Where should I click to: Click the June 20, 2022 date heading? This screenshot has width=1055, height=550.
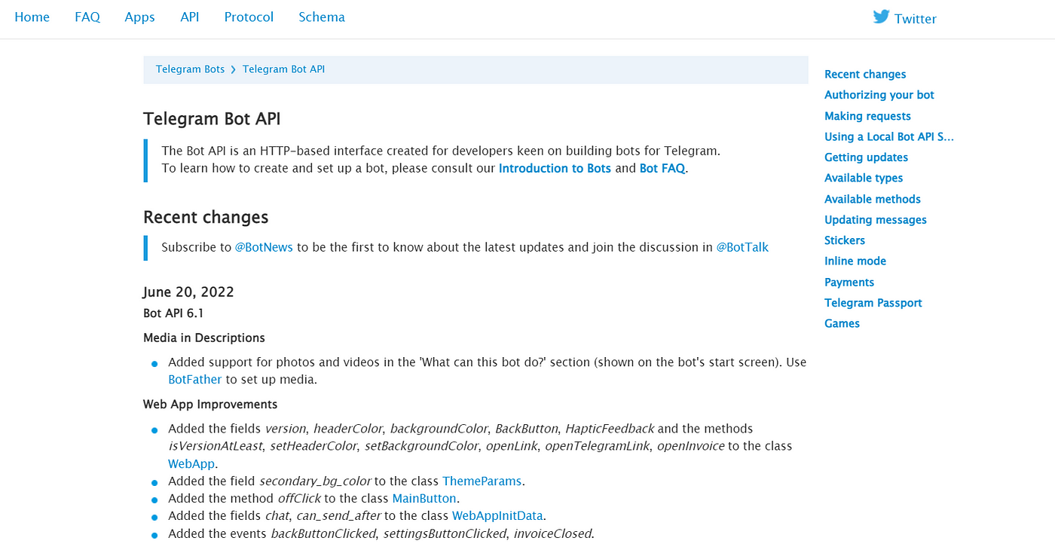click(188, 292)
